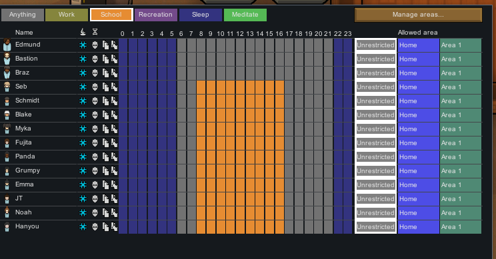The height and width of the screenshot is (259, 496).
Task: Select the Work assignment type
Action: click(x=67, y=15)
